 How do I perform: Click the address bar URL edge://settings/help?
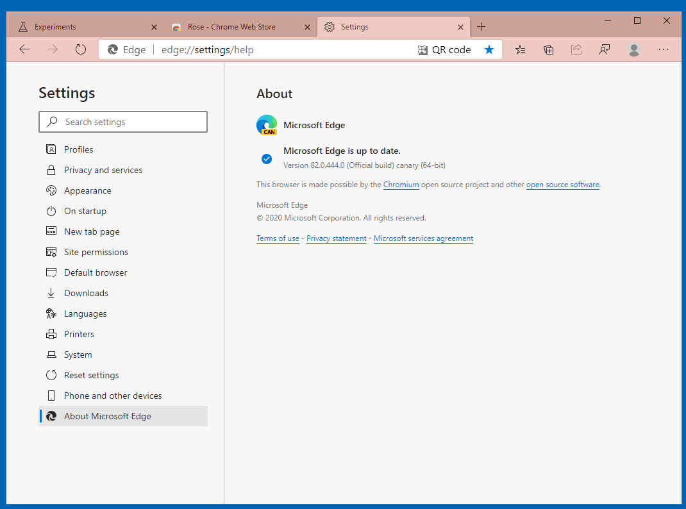[207, 50]
